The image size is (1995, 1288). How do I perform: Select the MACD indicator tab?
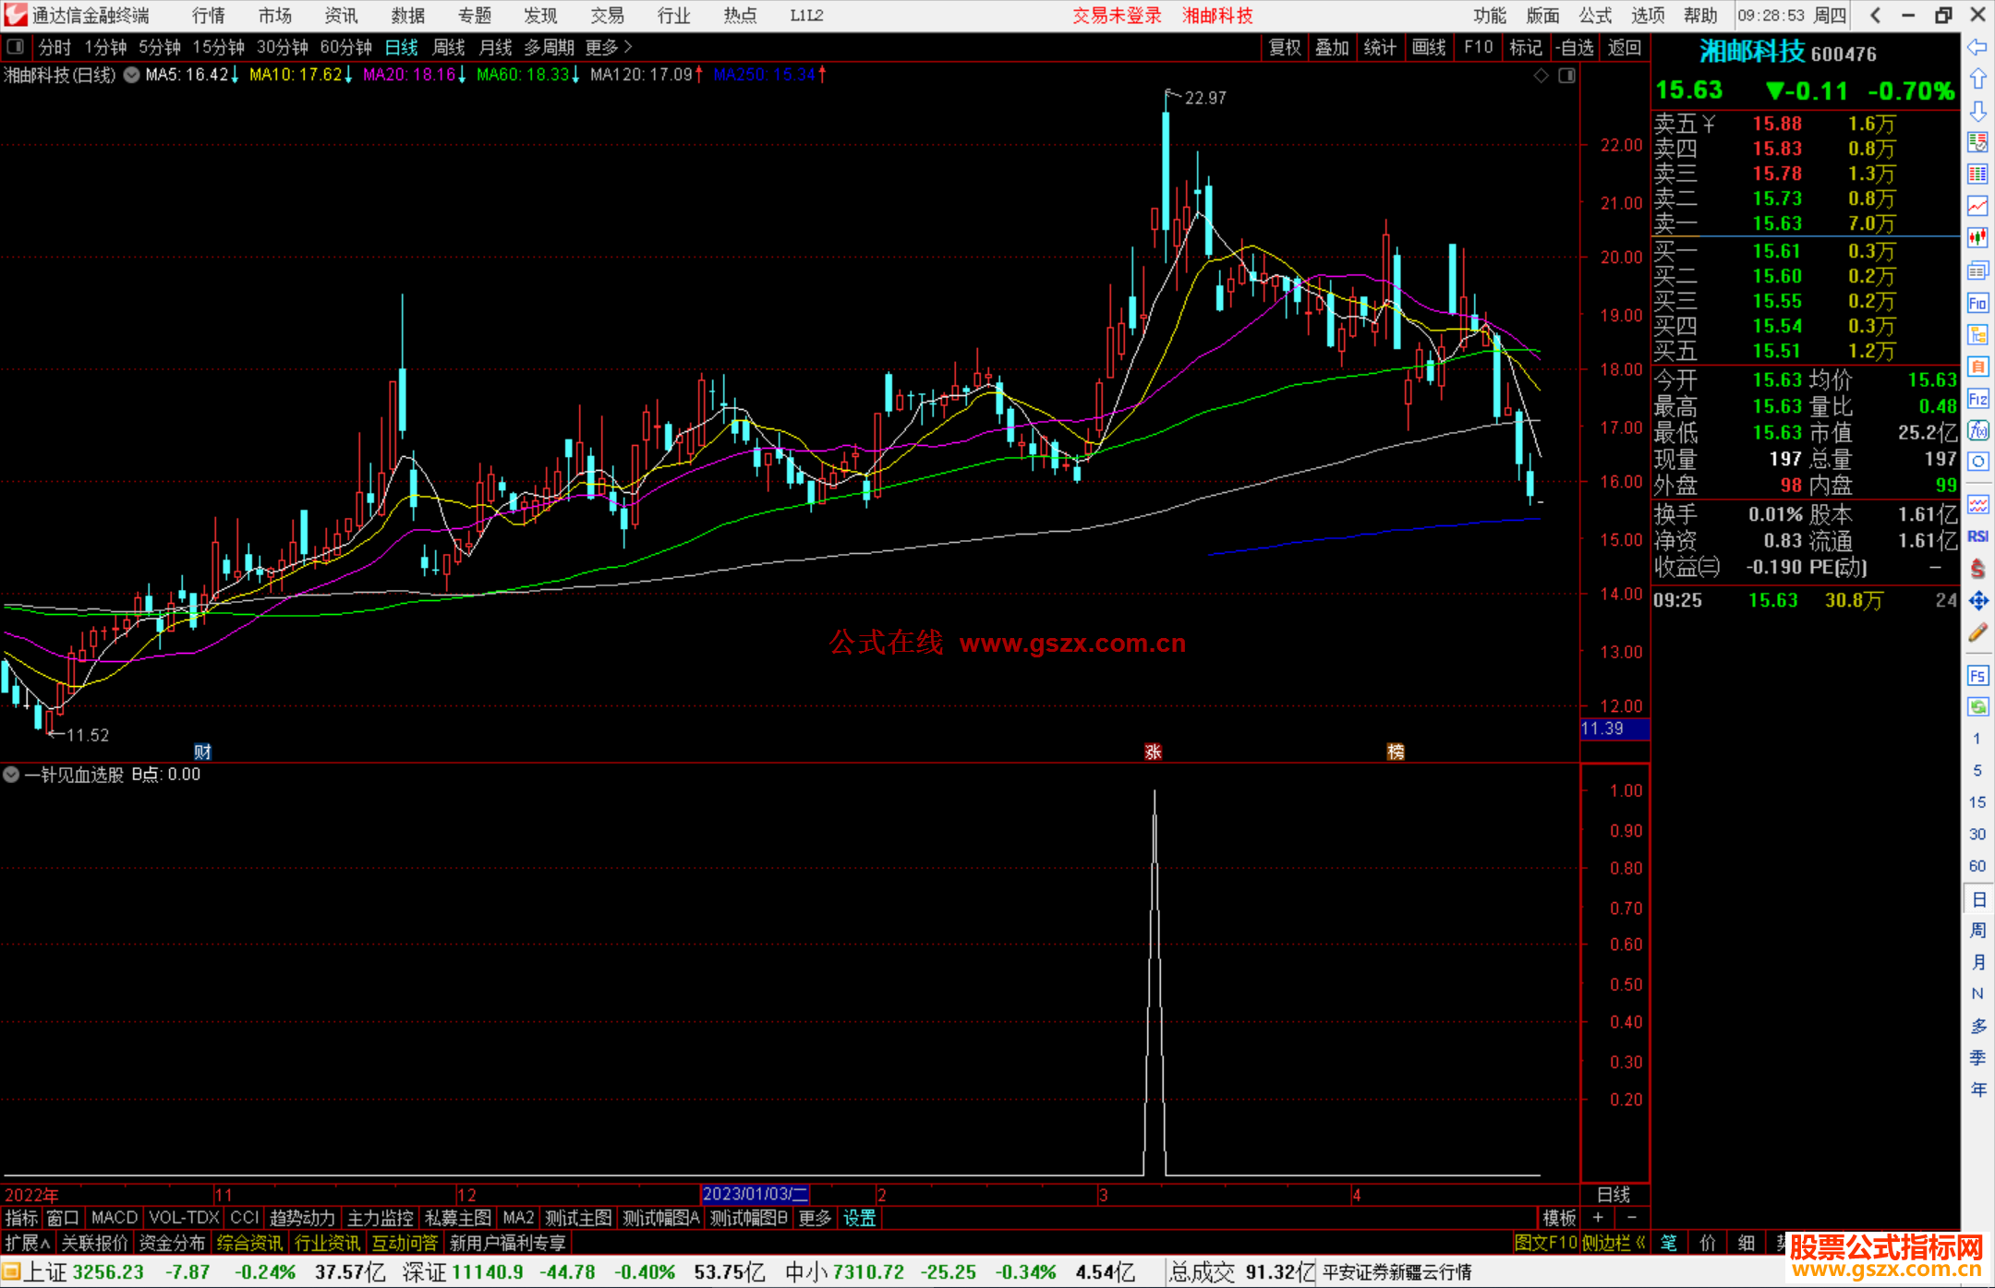[x=114, y=1218]
